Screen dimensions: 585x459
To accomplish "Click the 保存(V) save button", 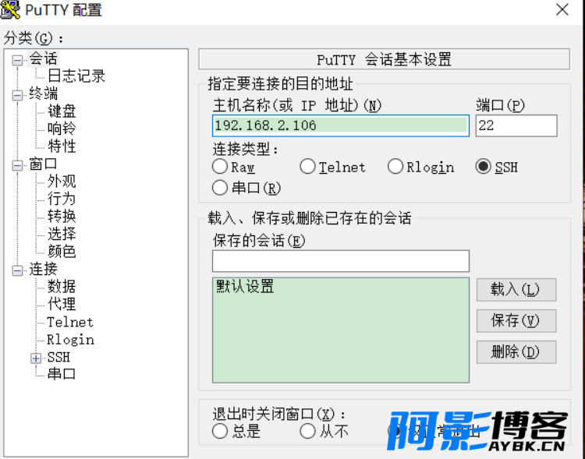I will [516, 320].
